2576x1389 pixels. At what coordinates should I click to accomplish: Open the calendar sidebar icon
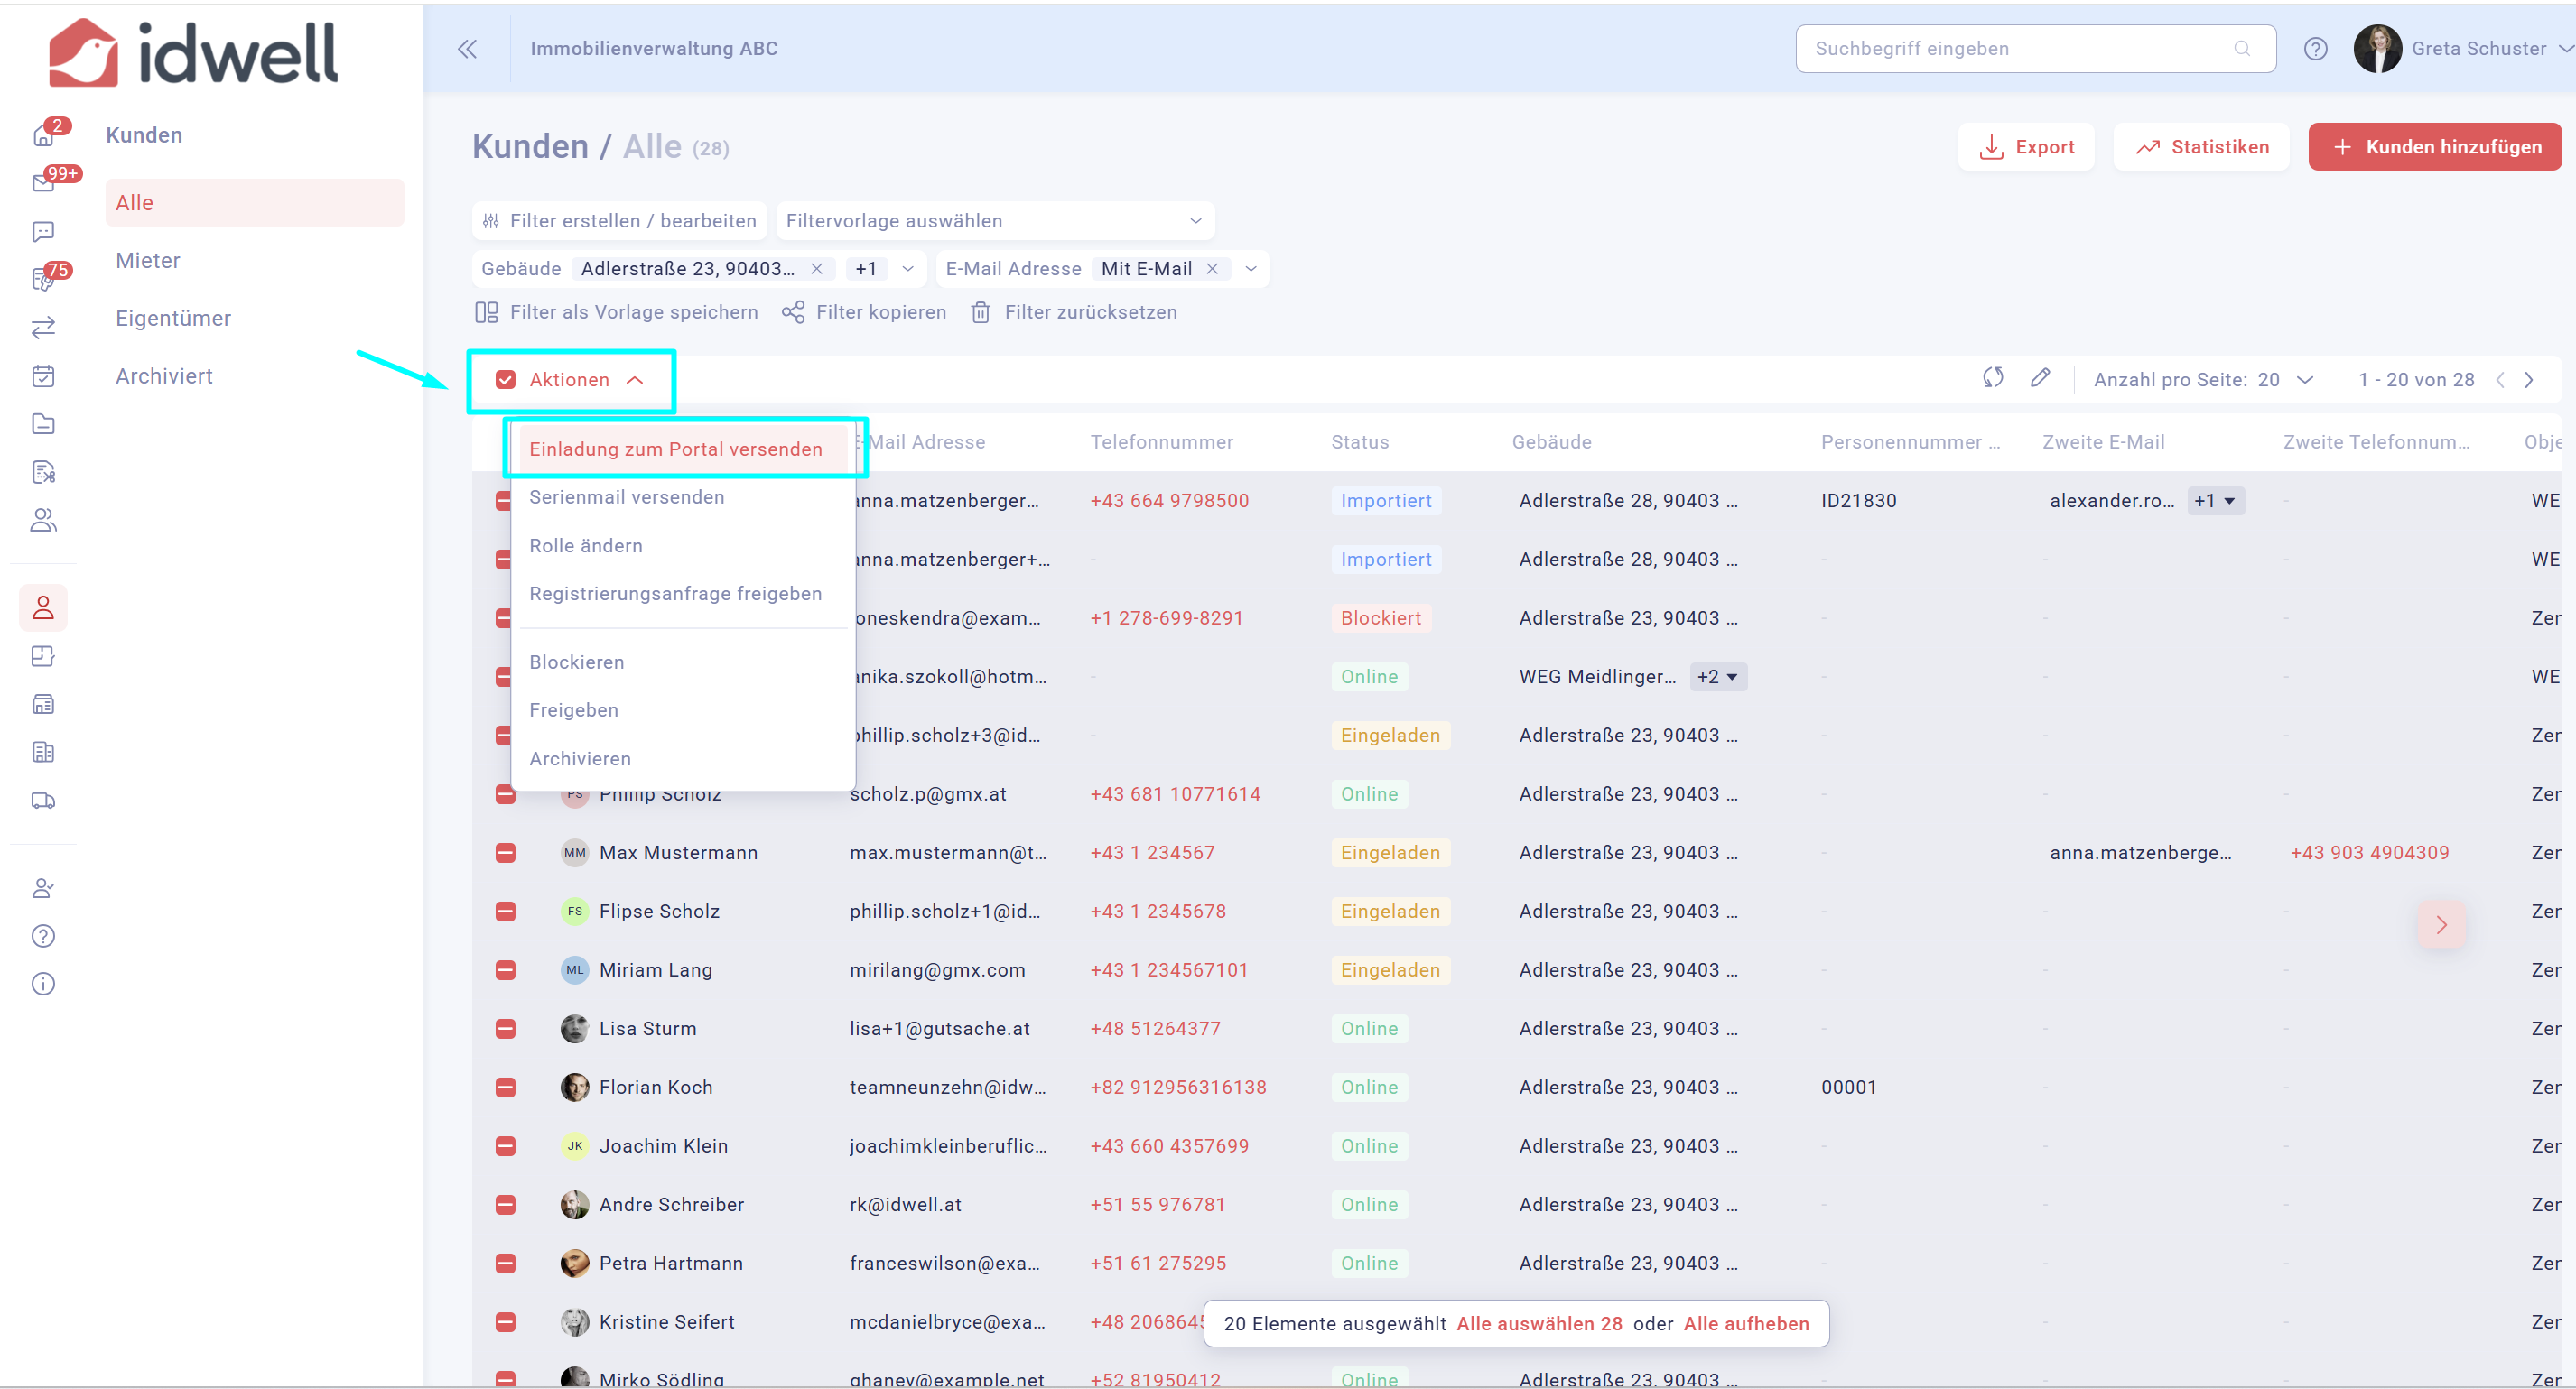click(x=43, y=375)
